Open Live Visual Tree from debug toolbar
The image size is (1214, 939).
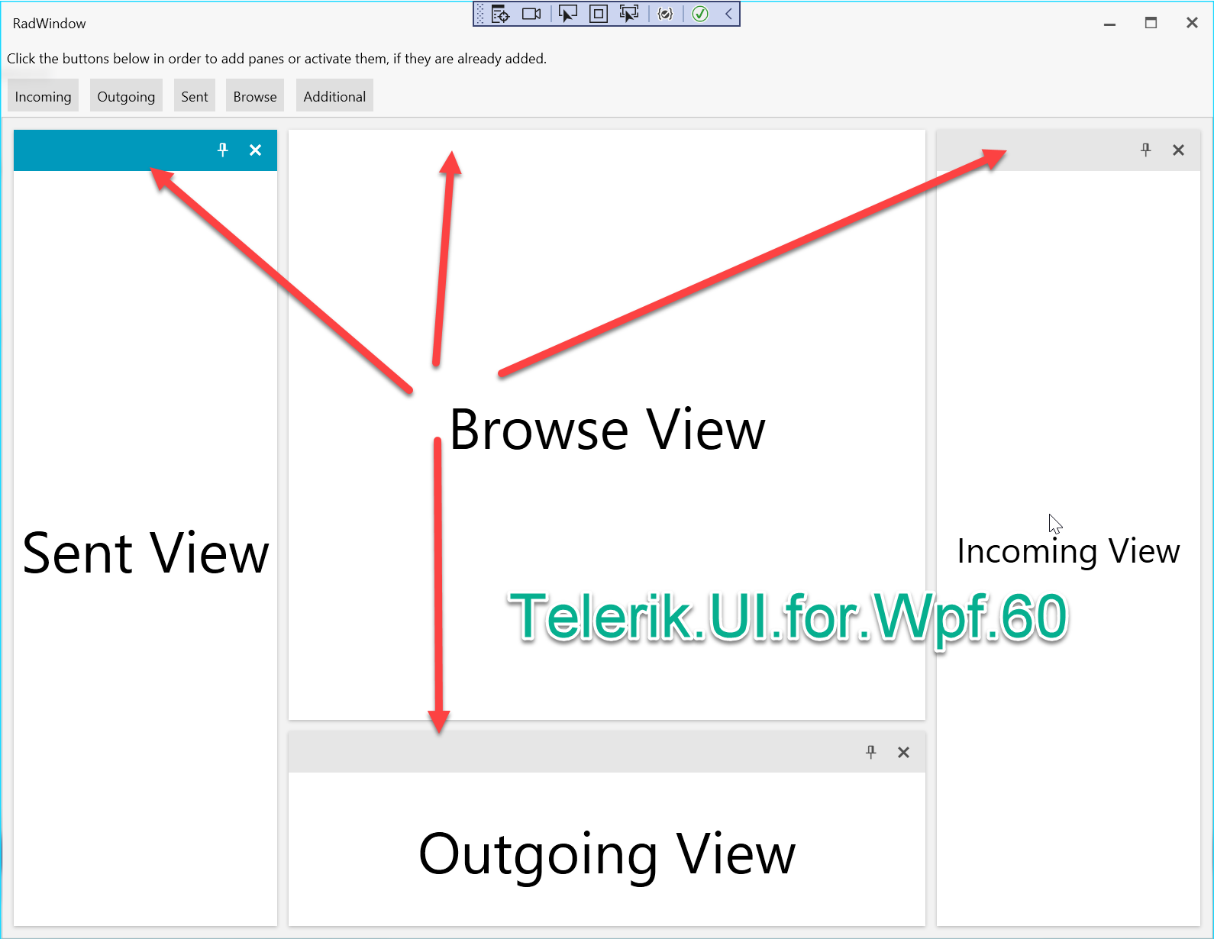point(500,14)
